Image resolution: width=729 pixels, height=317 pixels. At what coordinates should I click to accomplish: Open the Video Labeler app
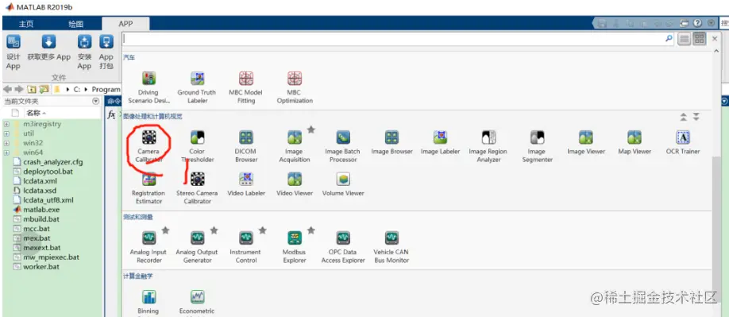click(246, 184)
